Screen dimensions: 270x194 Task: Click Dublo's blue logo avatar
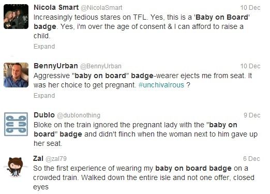pos(16,124)
